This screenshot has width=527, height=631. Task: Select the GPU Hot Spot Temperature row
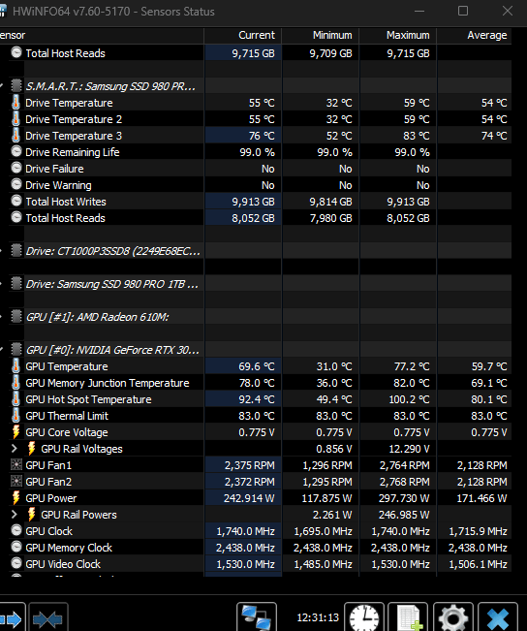click(x=256, y=399)
